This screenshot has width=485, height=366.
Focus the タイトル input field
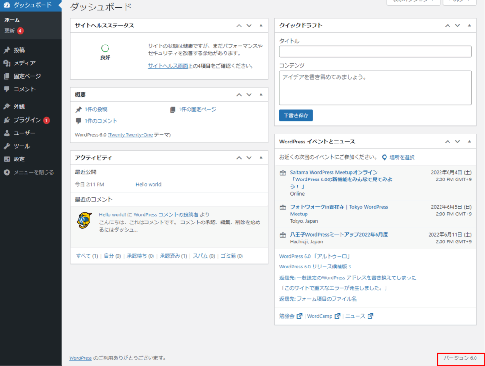pyautogui.click(x=375, y=52)
